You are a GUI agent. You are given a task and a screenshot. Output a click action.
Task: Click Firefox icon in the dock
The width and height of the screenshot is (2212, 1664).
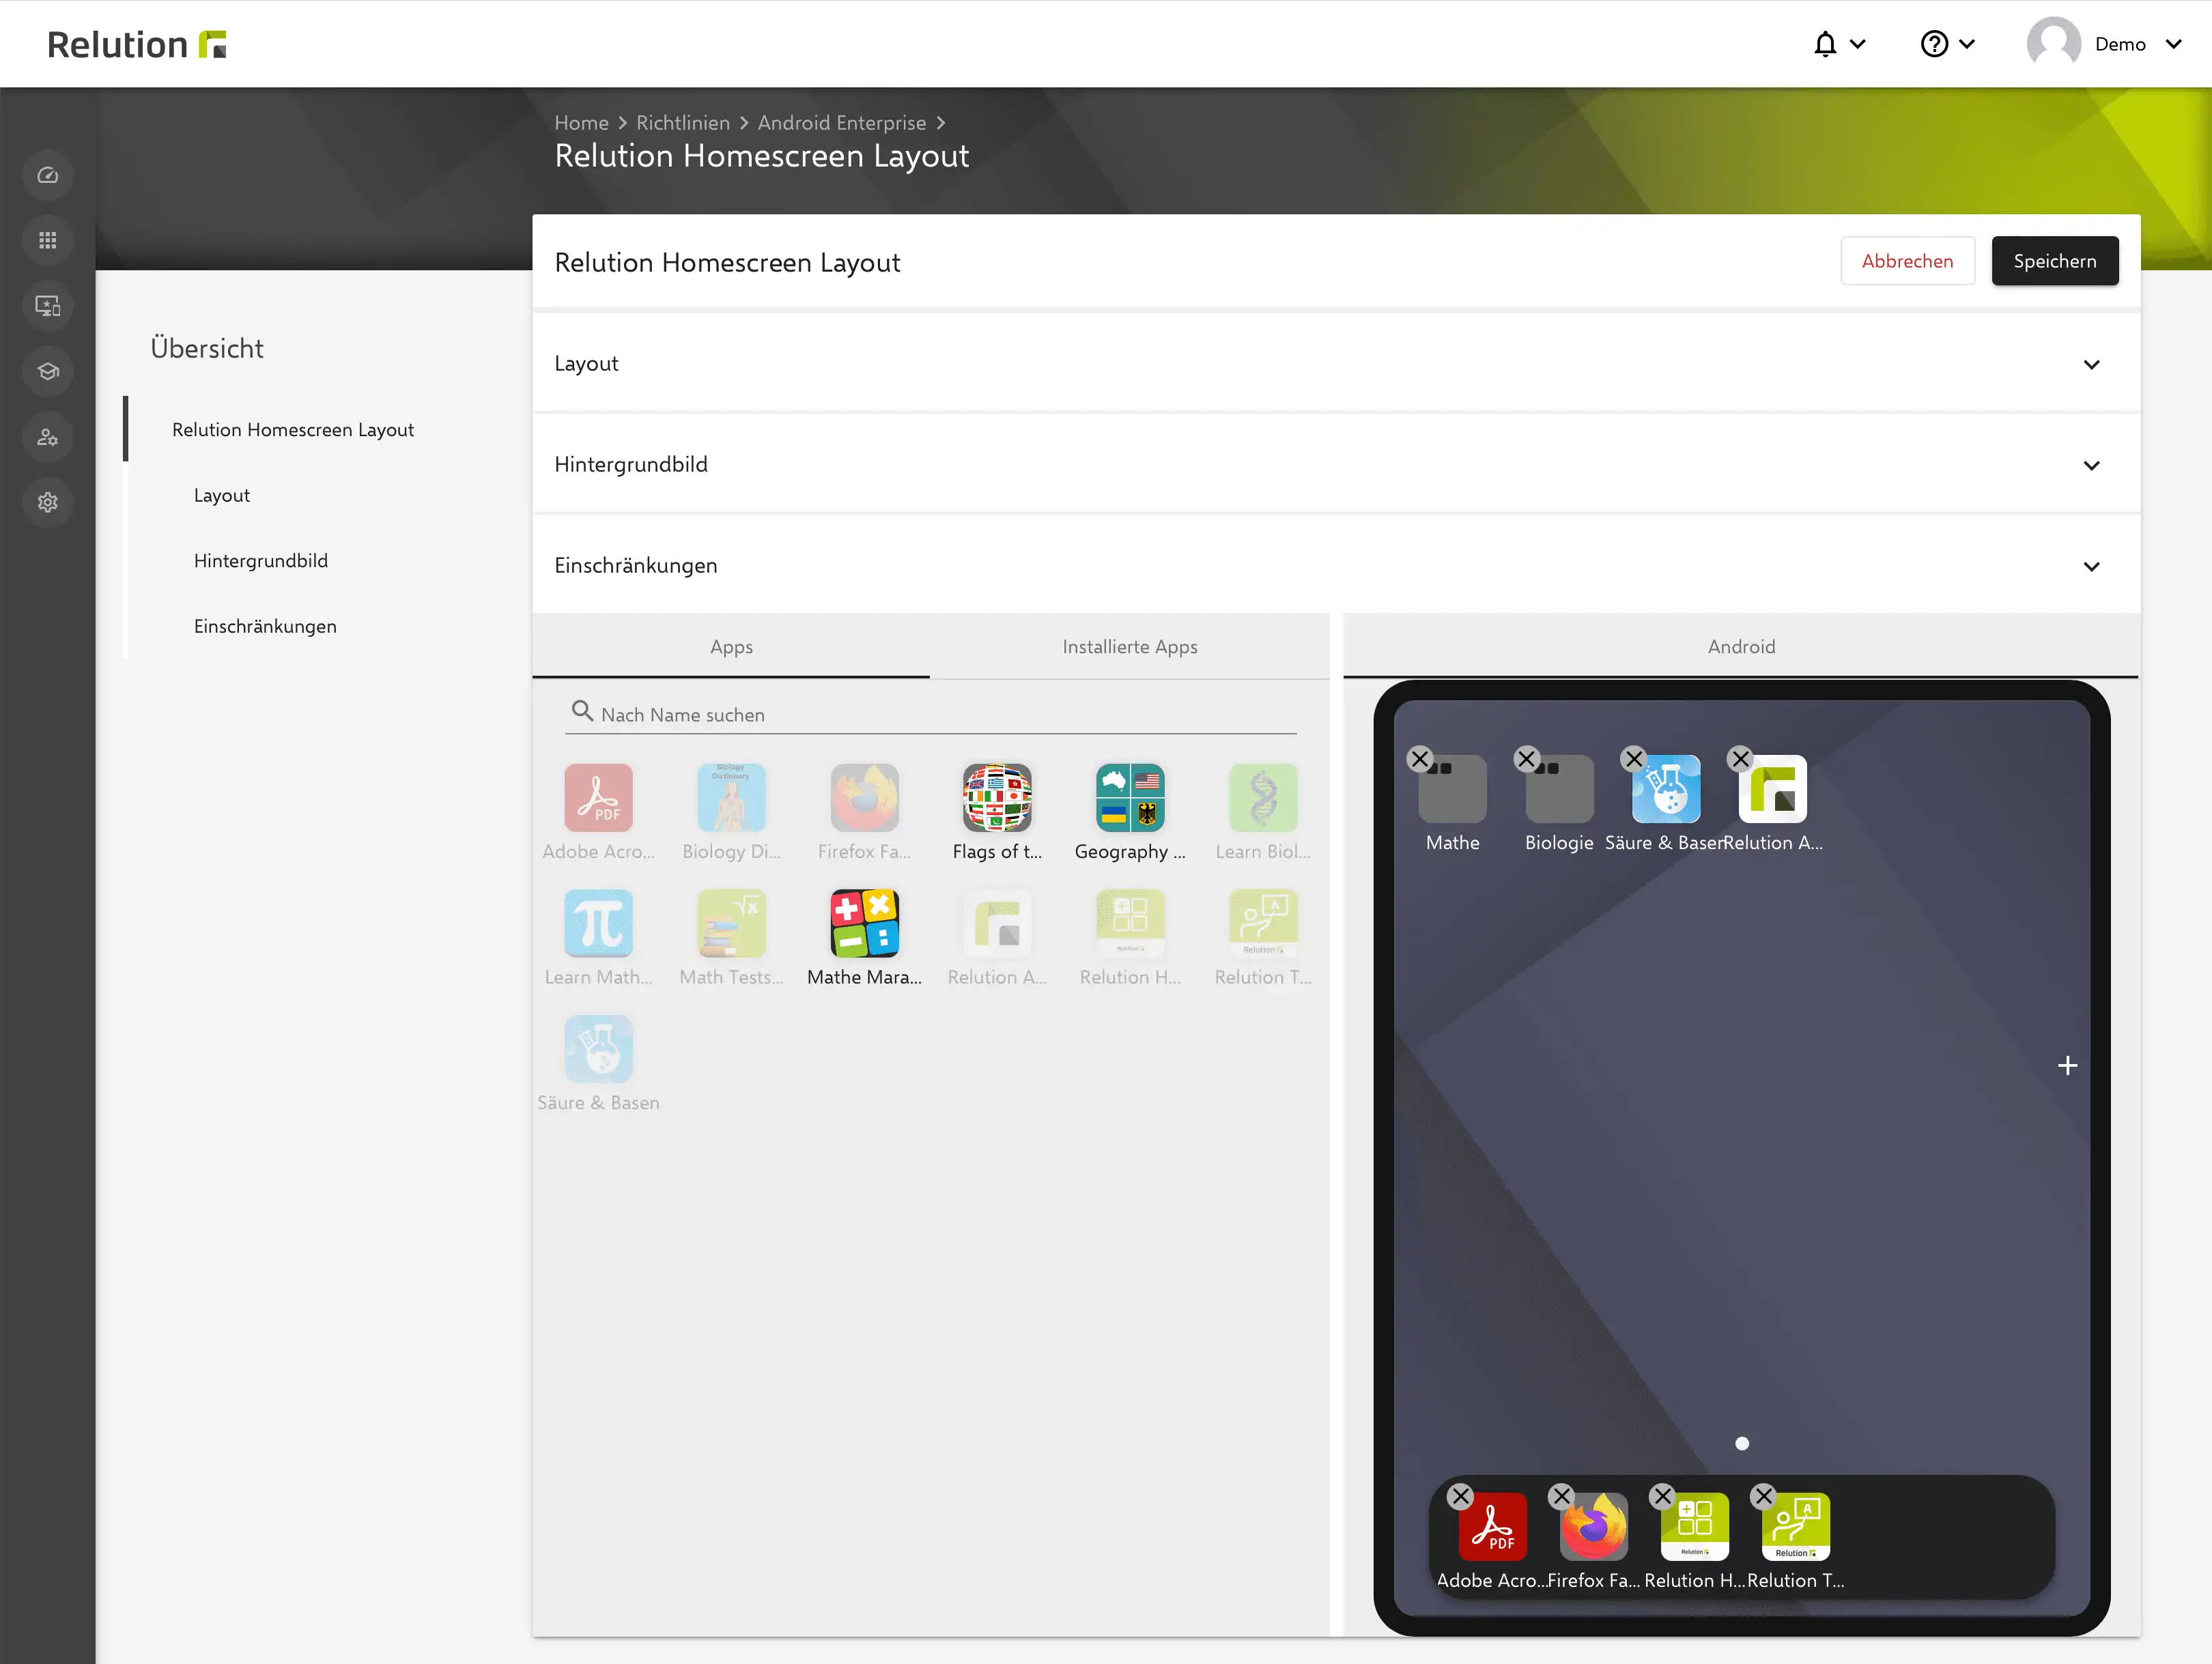(1594, 1527)
